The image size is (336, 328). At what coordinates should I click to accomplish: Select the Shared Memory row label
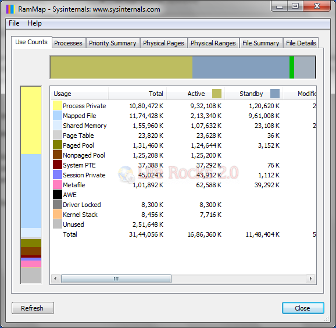coord(85,126)
